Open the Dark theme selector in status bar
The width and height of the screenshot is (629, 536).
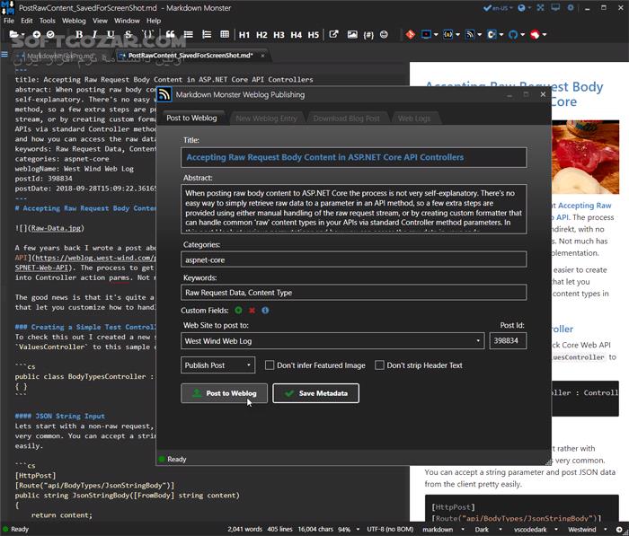coord(487,529)
